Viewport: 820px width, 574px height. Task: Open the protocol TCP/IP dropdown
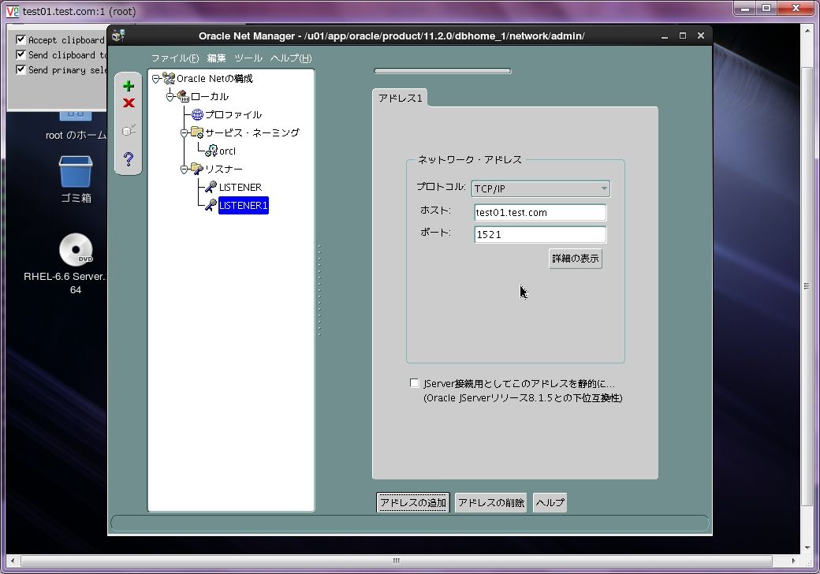pos(540,188)
